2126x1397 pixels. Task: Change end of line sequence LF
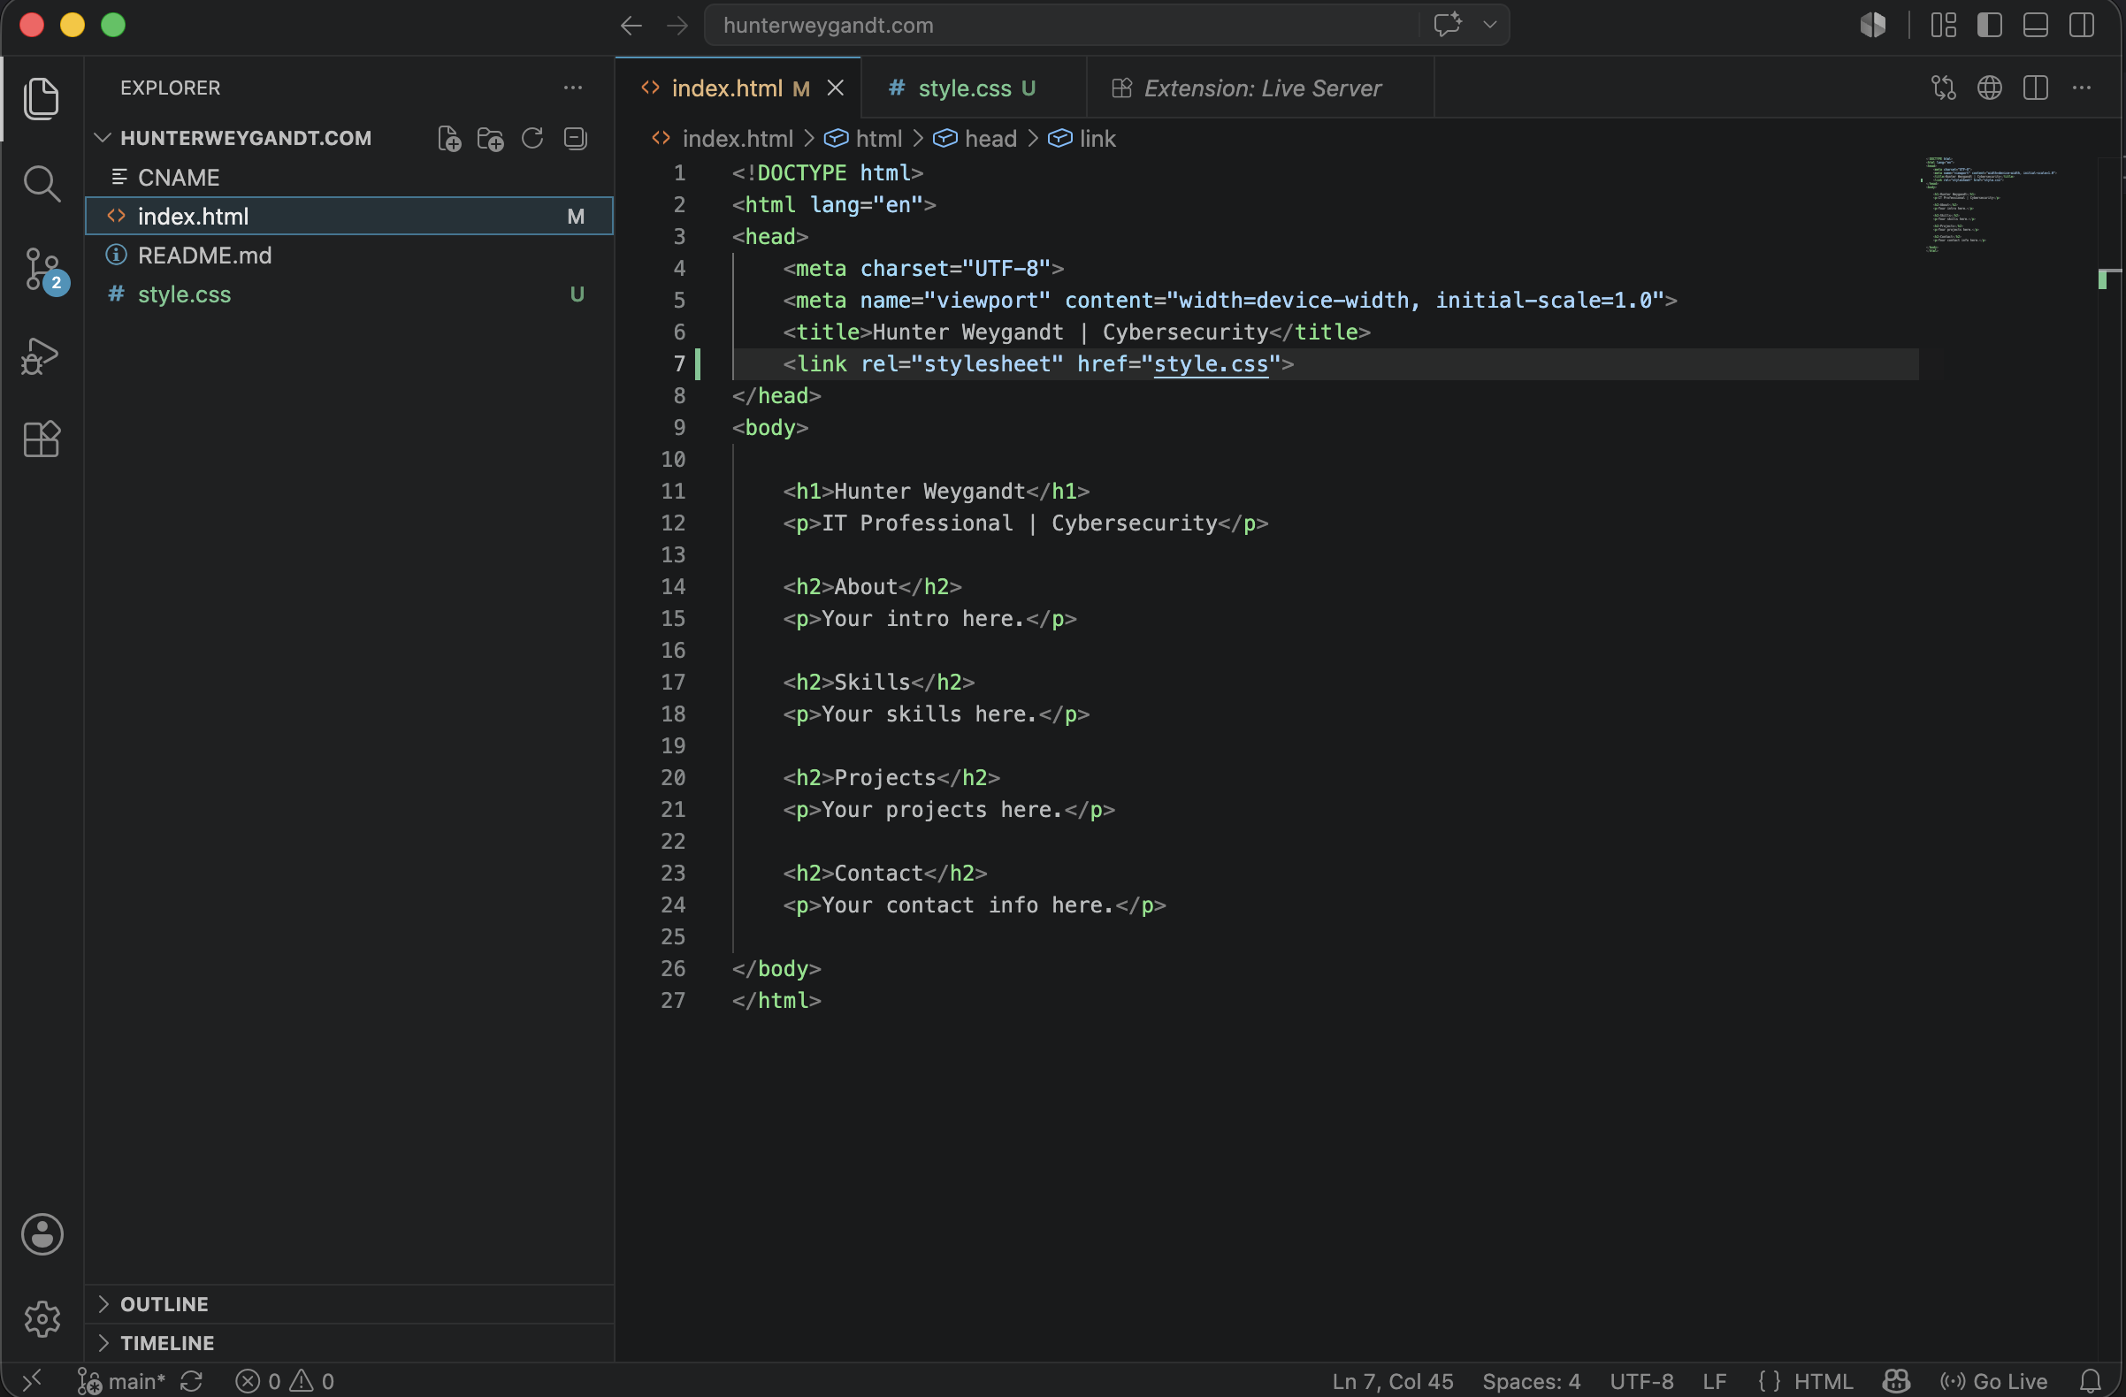point(1713,1381)
